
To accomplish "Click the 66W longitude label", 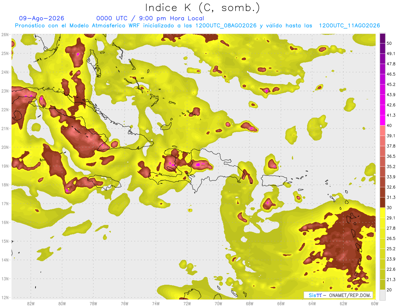I will [x=281, y=304].
